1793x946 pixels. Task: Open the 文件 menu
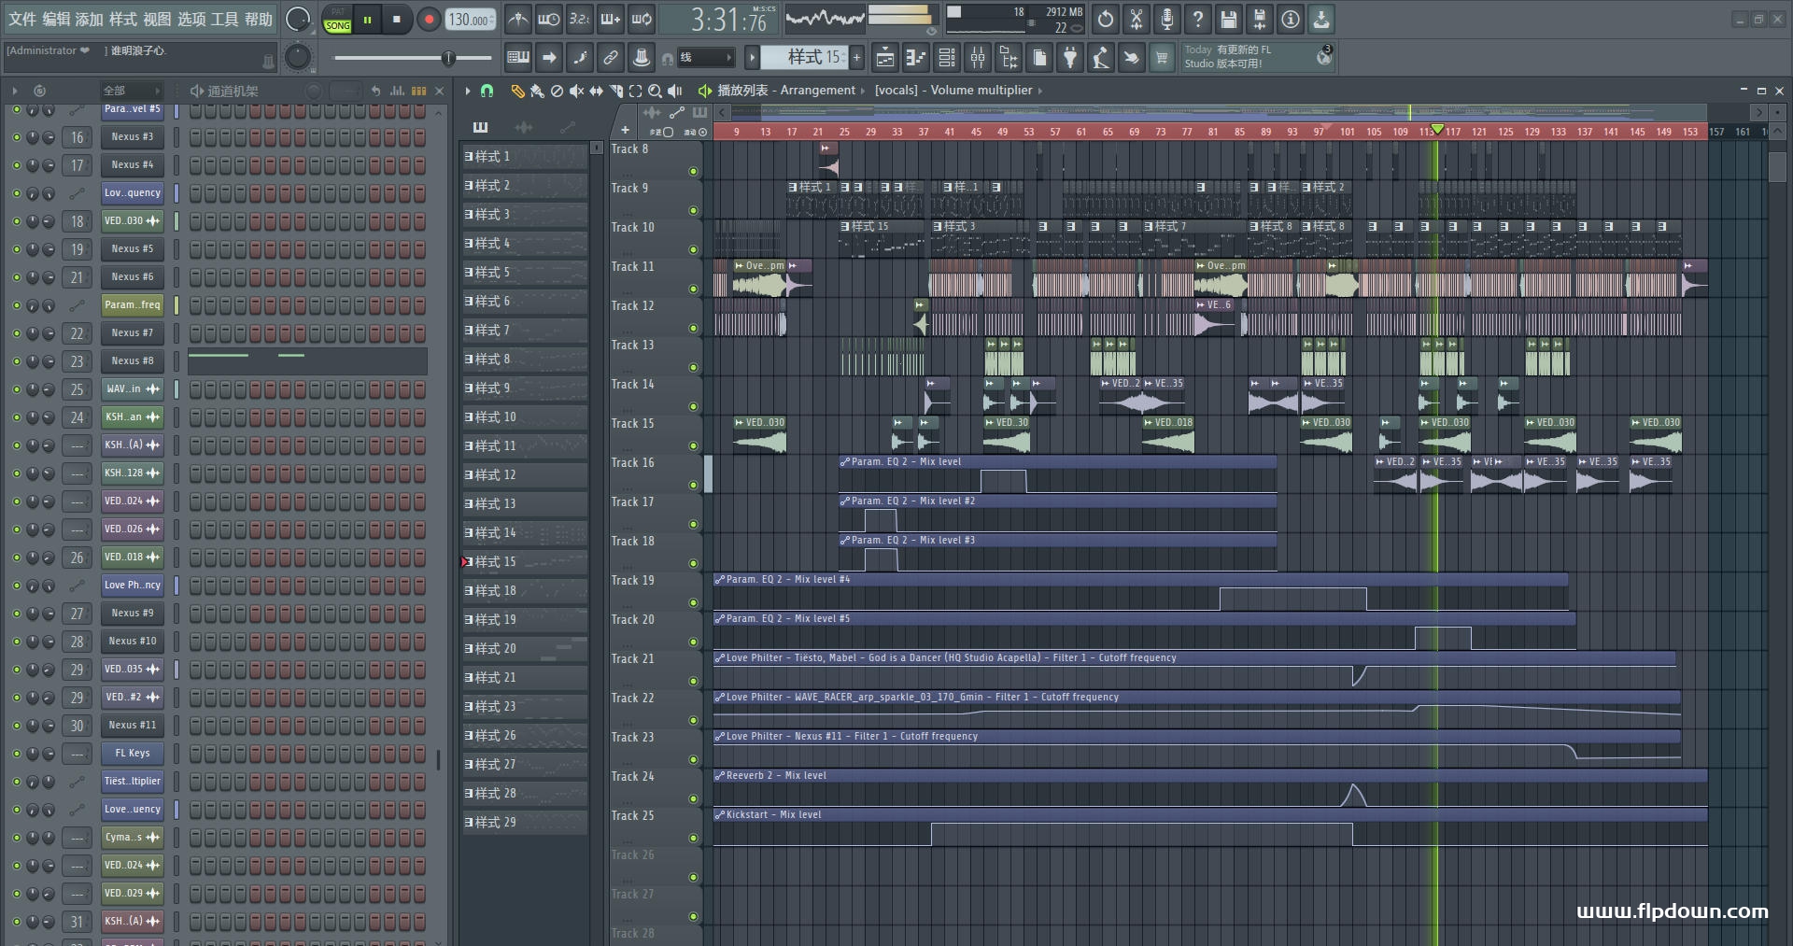(x=22, y=19)
